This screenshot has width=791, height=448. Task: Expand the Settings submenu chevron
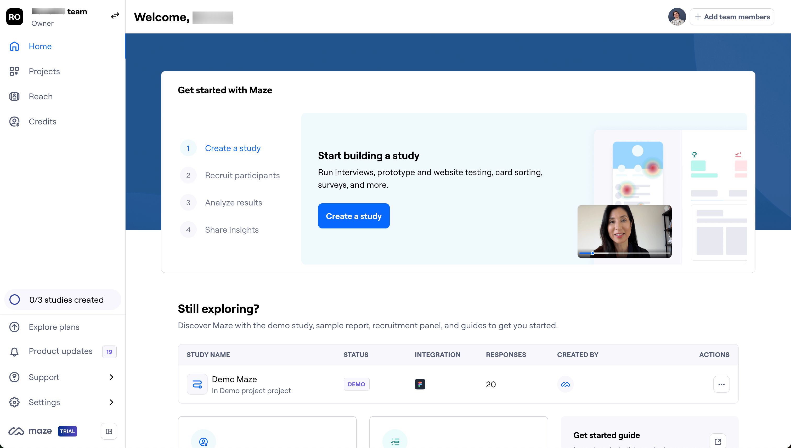click(x=111, y=402)
